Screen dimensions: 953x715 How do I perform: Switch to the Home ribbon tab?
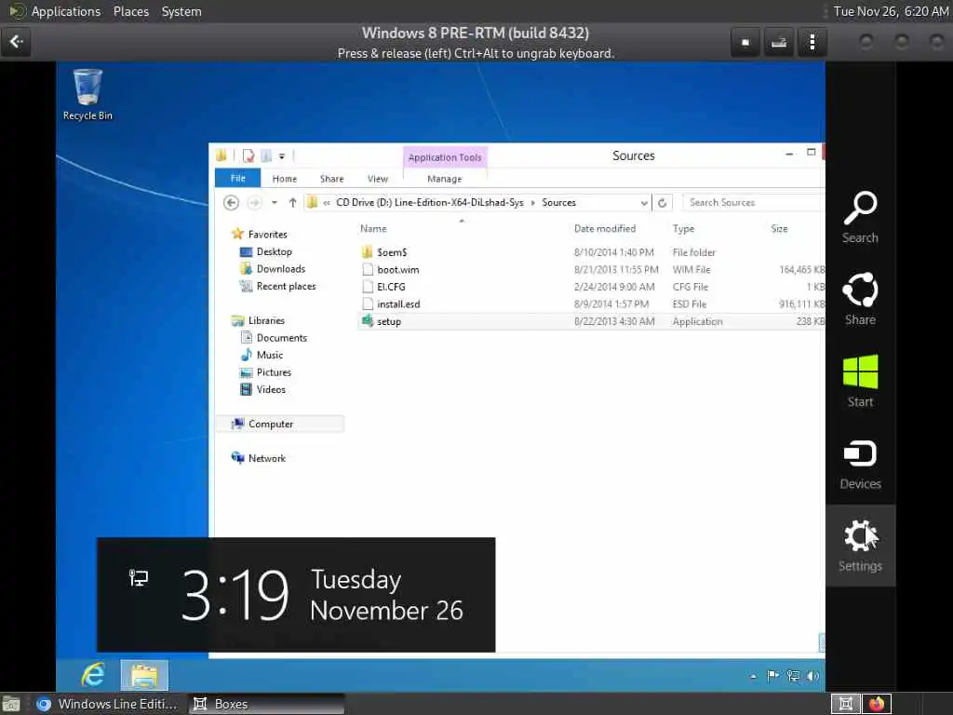[285, 179]
